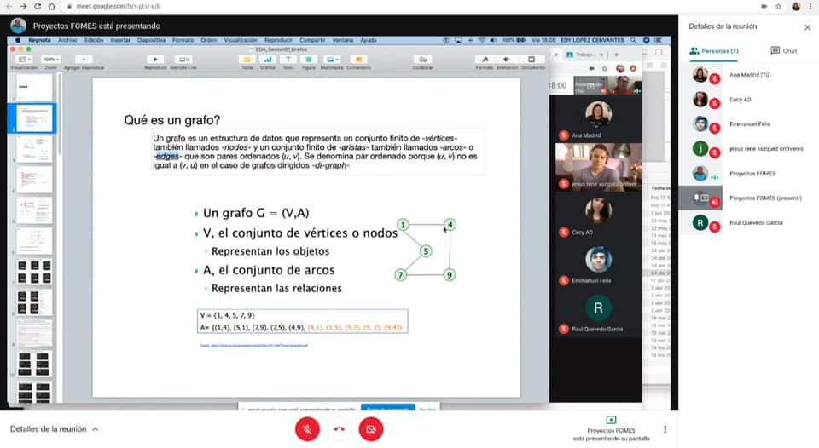
Task: Click Agregar diapositiva toolbar button
Action: (x=84, y=60)
